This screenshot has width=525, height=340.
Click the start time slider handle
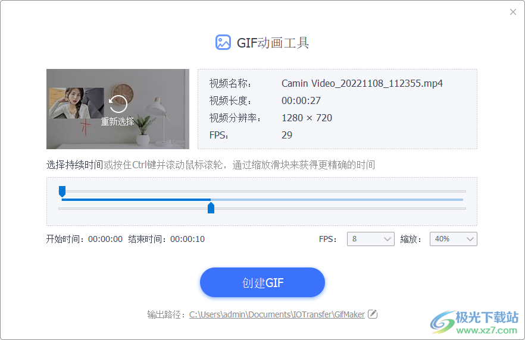62,191
